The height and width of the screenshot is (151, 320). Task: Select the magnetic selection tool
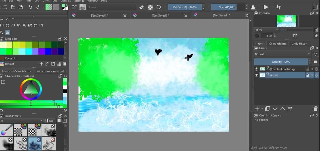click(41, 26)
